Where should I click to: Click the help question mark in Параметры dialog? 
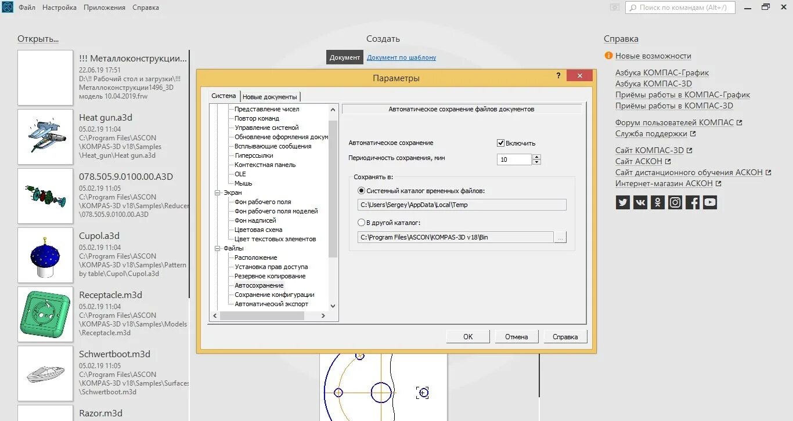tap(558, 76)
